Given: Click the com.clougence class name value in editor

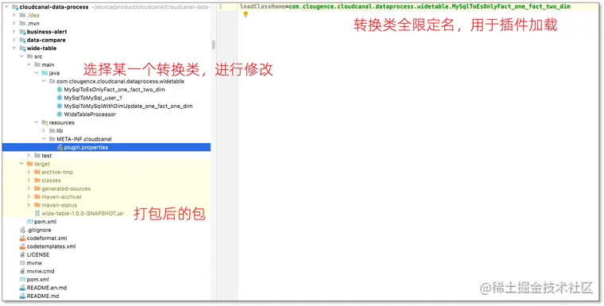Looking at the screenshot, I should (429, 6).
